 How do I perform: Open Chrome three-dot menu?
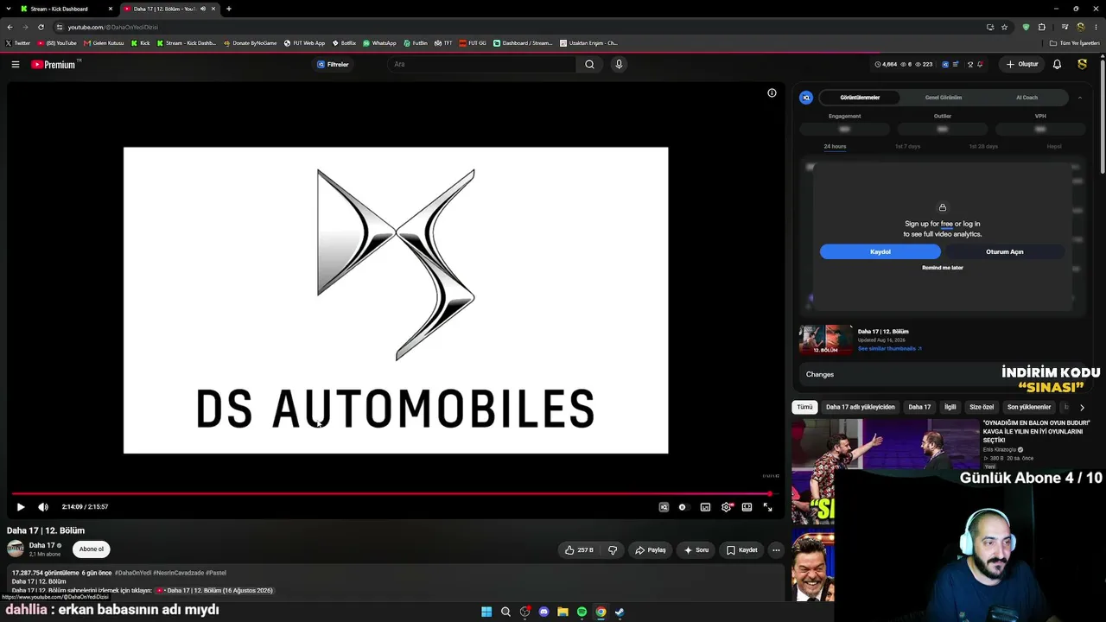[1096, 27]
